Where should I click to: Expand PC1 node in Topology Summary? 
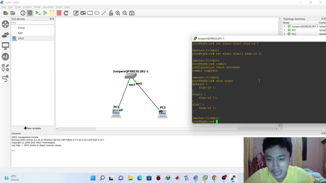click(285, 30)
